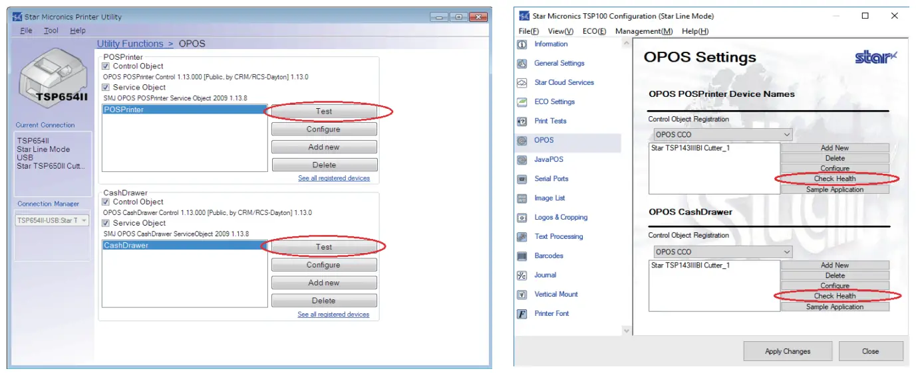916x373 pixels.
Task: Click Configure under OPOS CashDrawer section
Action: (835, 285)
